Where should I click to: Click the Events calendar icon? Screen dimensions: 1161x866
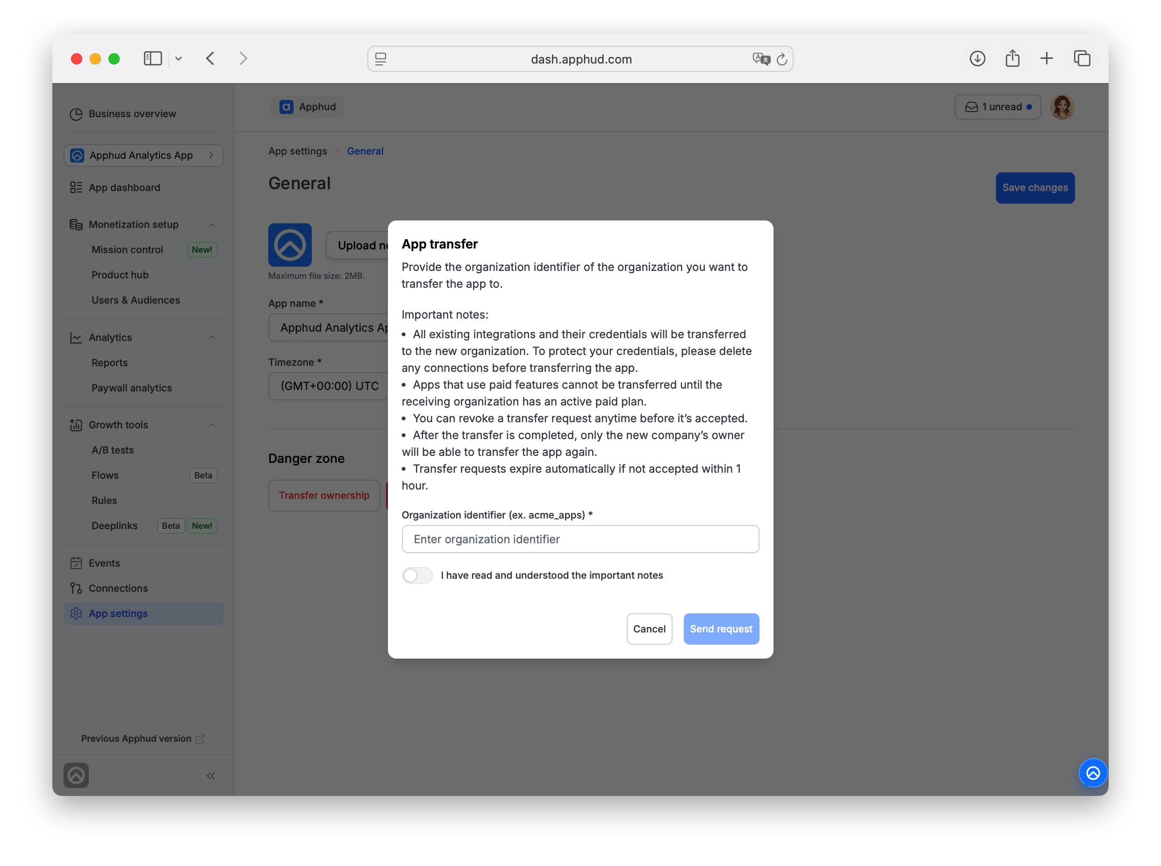coord(76,563)
